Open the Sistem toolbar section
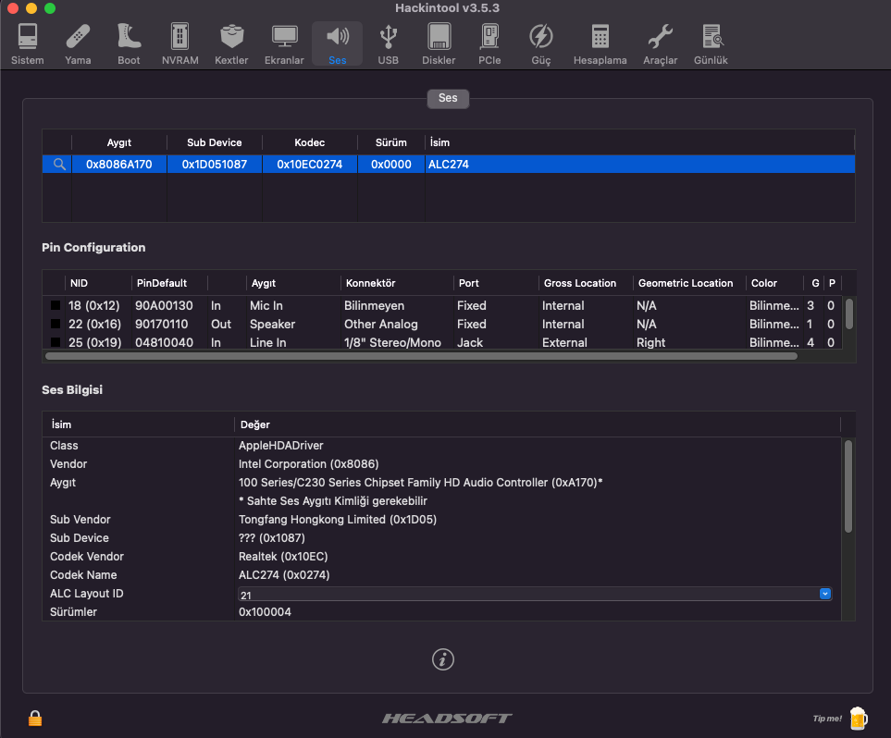The width and height of the screenshot is (891, 738). point(27,43)
